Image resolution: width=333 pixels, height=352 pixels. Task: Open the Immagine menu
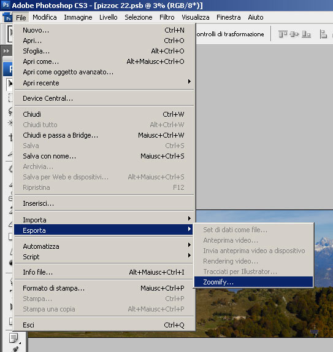pyautogui.click(x=78, y=17)
